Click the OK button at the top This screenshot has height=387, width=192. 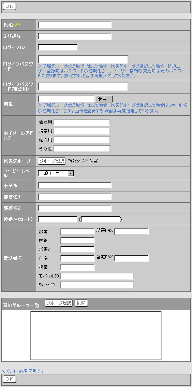pyautogui.click(x=9, y=7)
